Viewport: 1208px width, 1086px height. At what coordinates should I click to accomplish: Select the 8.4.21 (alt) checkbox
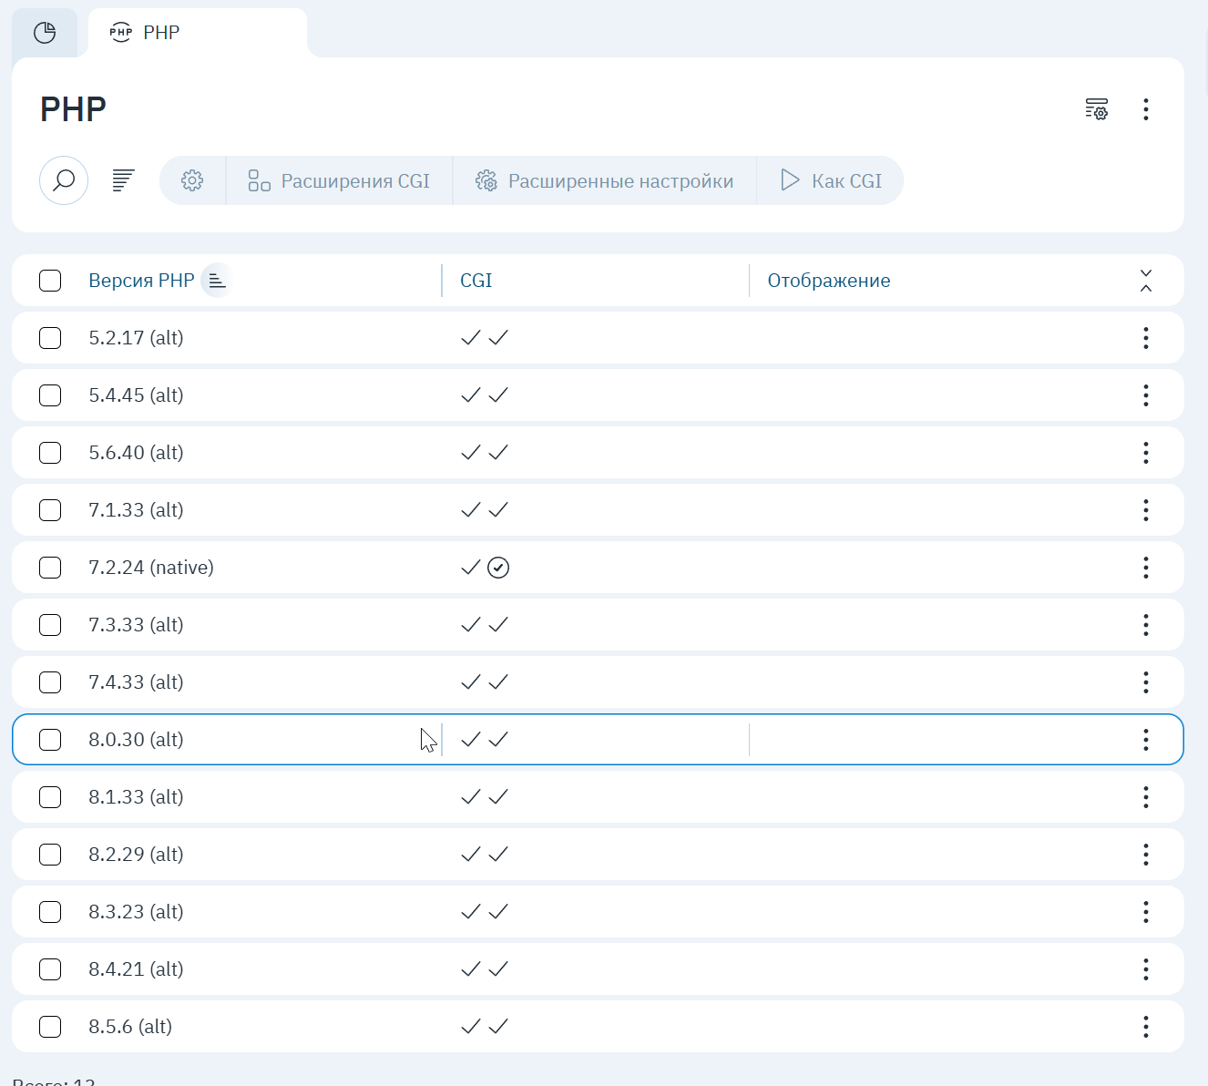tap(50, 969)
